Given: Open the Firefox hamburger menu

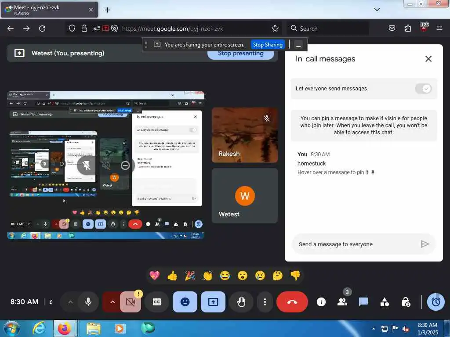Looking at the screenshot, I should click(439, 29).
